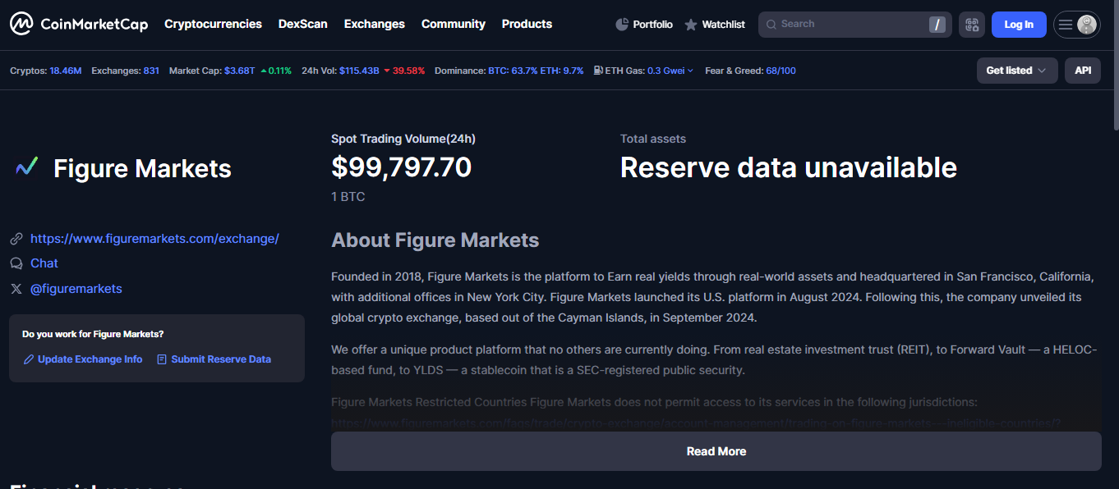The image size is (1119, 489).
Task: Click the Spot Trading Volume(24h) label
Action: click(x=403, y=139)
